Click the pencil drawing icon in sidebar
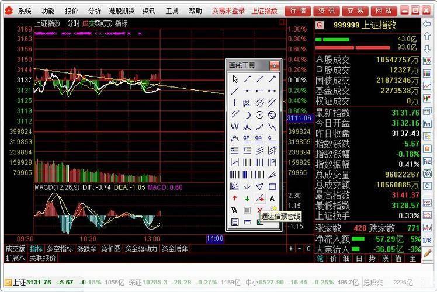437x292 pixels. pyautogui.click(x=427, y=253)
